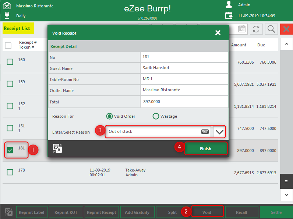Click the Due column header
293x219 pixels.
coord(261,45)
